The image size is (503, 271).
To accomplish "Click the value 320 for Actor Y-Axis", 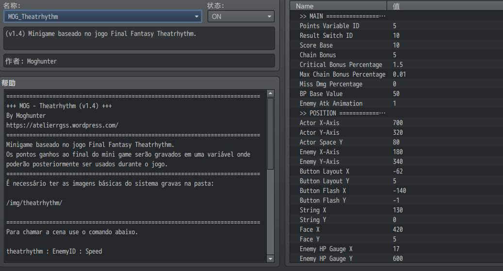I will (x=398, y=132).
